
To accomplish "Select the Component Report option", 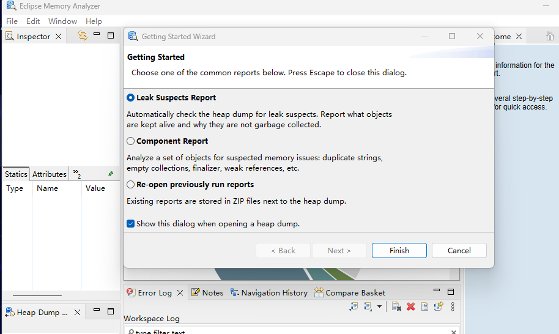I will point(130,141).
